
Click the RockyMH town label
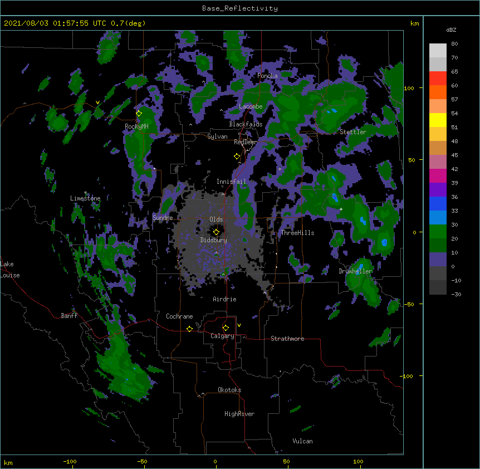pyautogui.click(x=136, y=126)
